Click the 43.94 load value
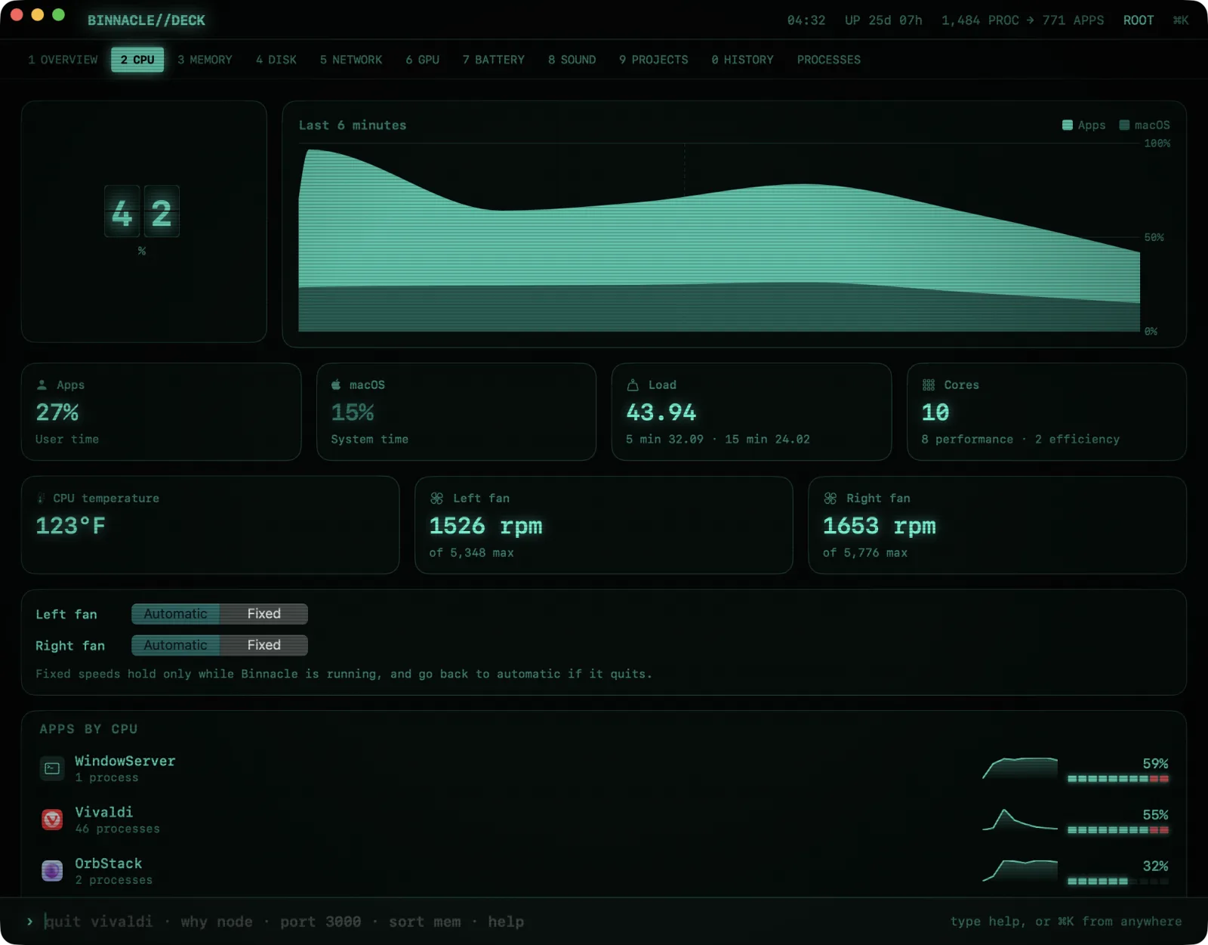The image size is (1208, 945). pos(661,412)
